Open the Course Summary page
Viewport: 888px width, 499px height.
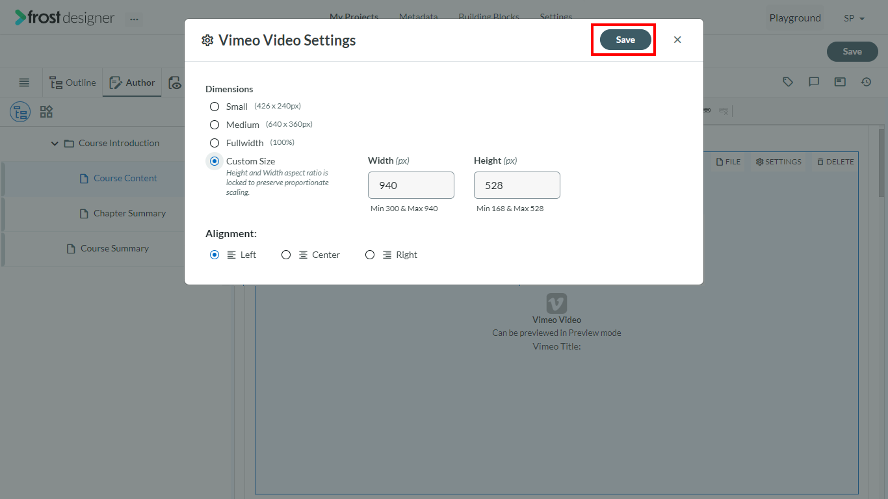click(x=114, y=248)
